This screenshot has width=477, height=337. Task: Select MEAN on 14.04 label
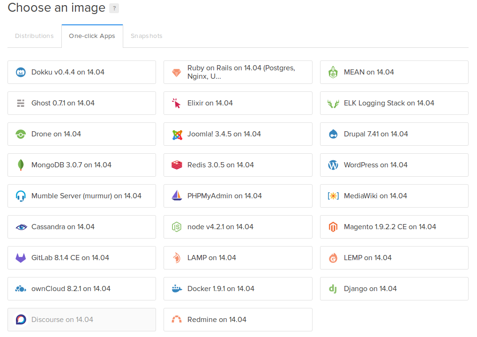point(369,72)
